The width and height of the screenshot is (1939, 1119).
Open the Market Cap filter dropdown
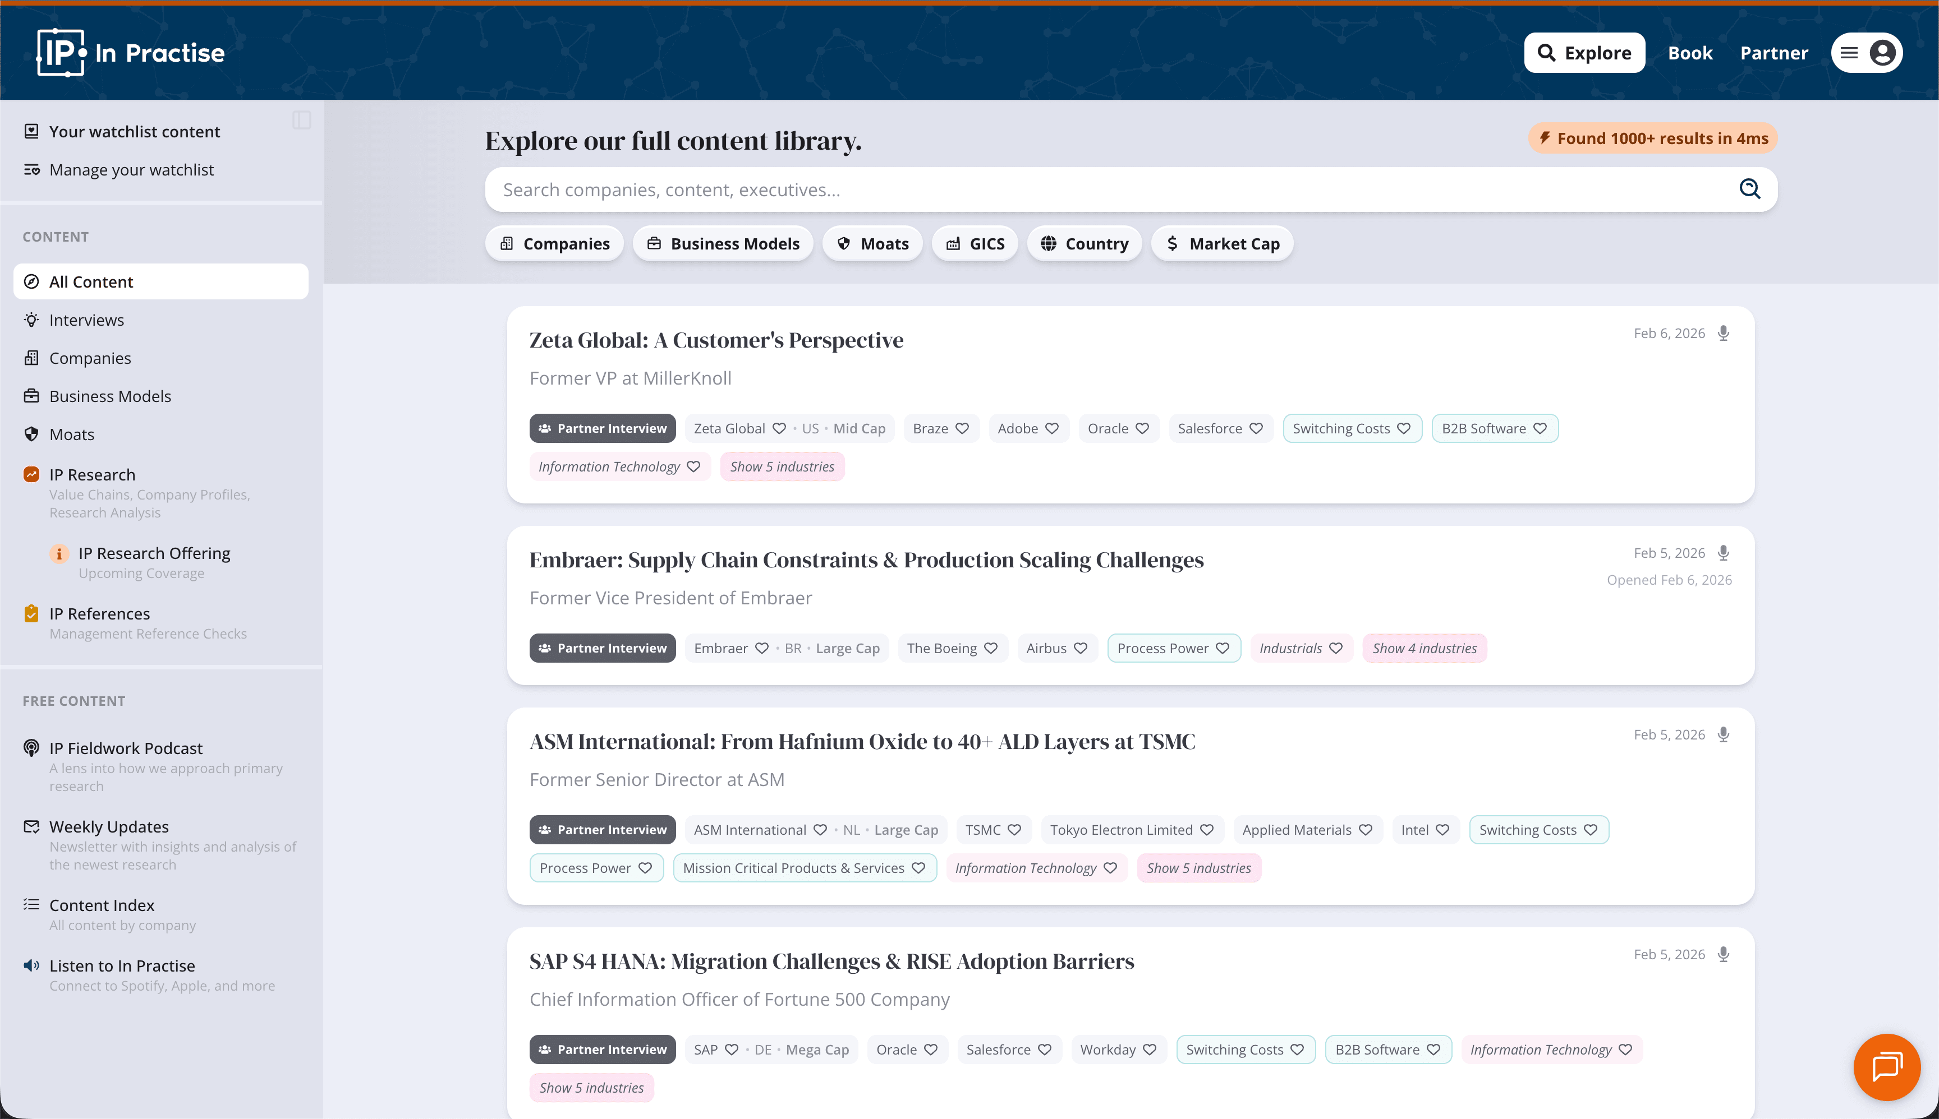(x=1222, y=244)
